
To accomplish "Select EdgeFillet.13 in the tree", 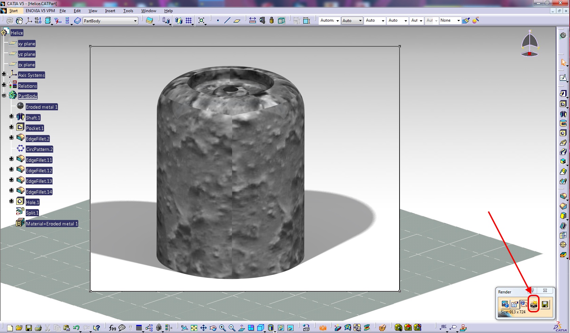I will [39, 181].
